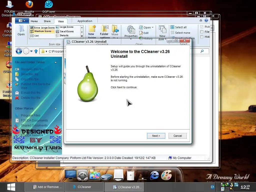Image resolution: width=256 pixels, height=192 pixels.
Task: Cancel the CCleaner uninstall wizard
Action: [177, 136]
